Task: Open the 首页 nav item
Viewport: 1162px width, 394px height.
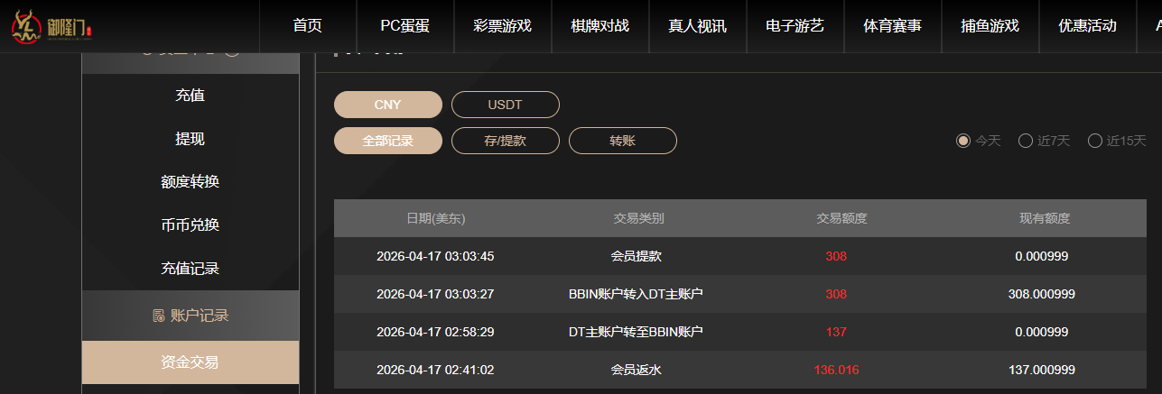Action: 308,26
